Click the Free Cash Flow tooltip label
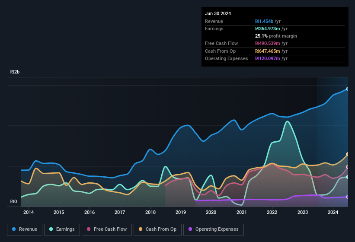The height and width of the screenshot is (242, 355). (x=221, y=43)
